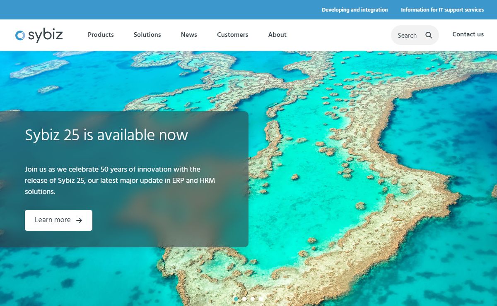Open the Products menu
Image resolution: width=497 pixels, height=306 pixels.
click(x=101, y=35)
